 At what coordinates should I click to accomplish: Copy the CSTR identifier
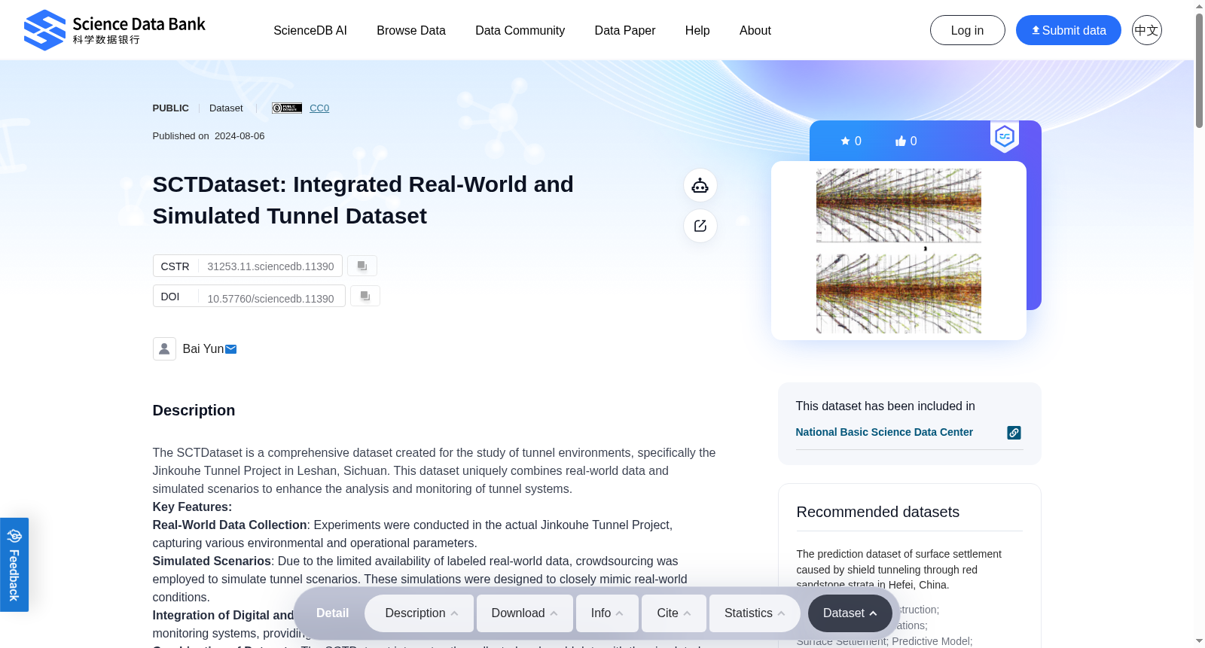[362, 266]
